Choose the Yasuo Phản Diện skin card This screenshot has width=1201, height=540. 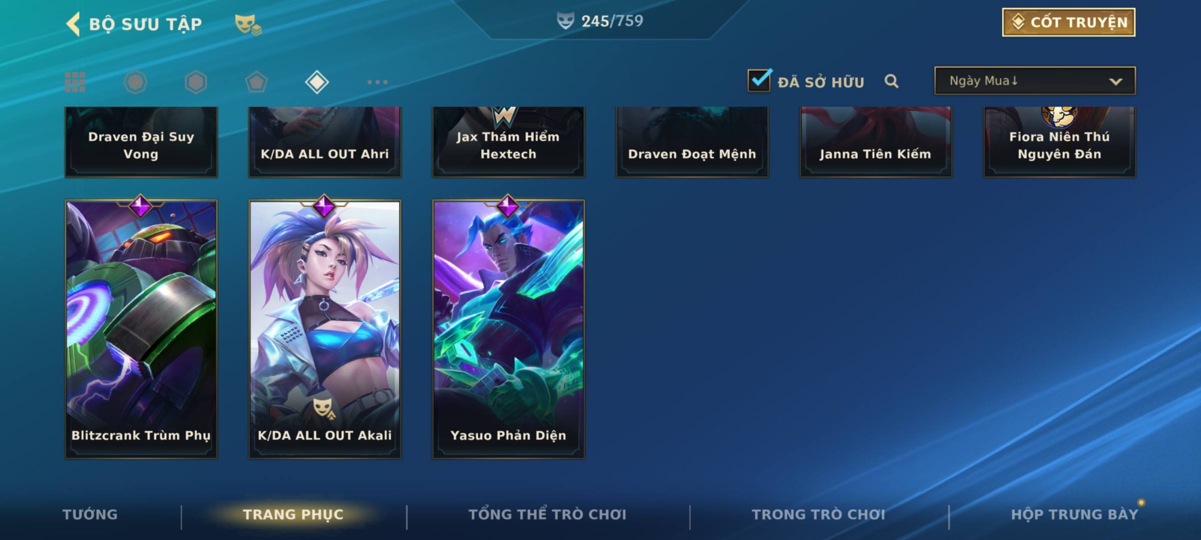(x=508, y=329)
